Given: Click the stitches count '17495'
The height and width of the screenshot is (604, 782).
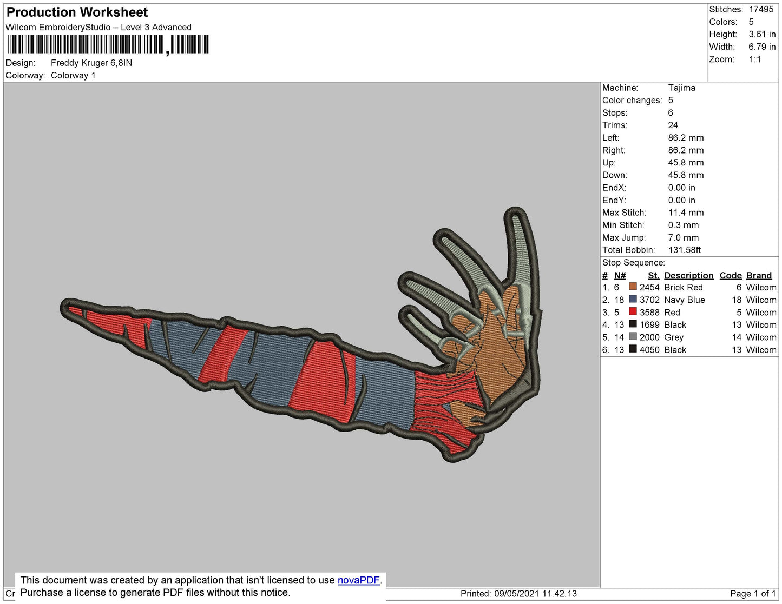Looking at the screenshot, I should pyautogui.click(x=761, y=9).
